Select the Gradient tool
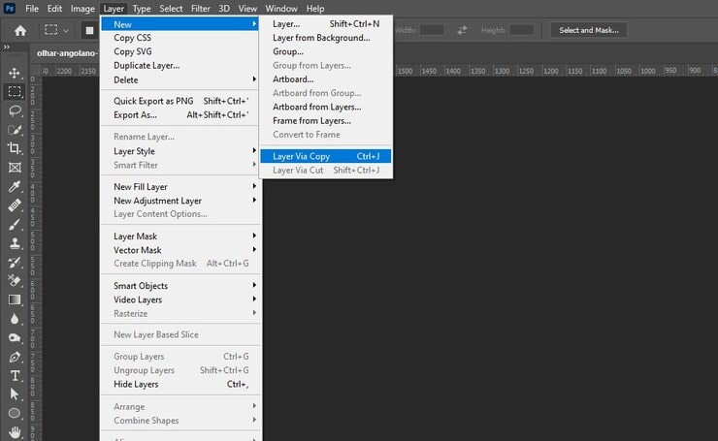The image size is (718, 441). pos(15,299)
